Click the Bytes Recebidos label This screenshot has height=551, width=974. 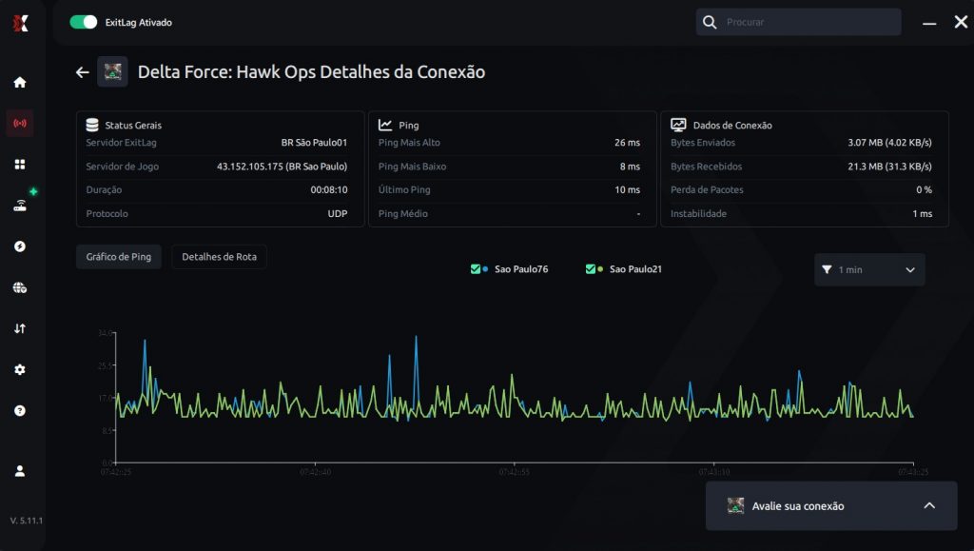[707, 167]
